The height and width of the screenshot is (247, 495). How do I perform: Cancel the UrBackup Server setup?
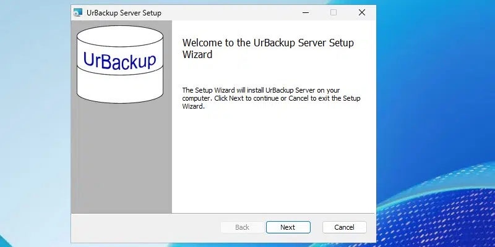pyautogui.click(x=344, y=227)
